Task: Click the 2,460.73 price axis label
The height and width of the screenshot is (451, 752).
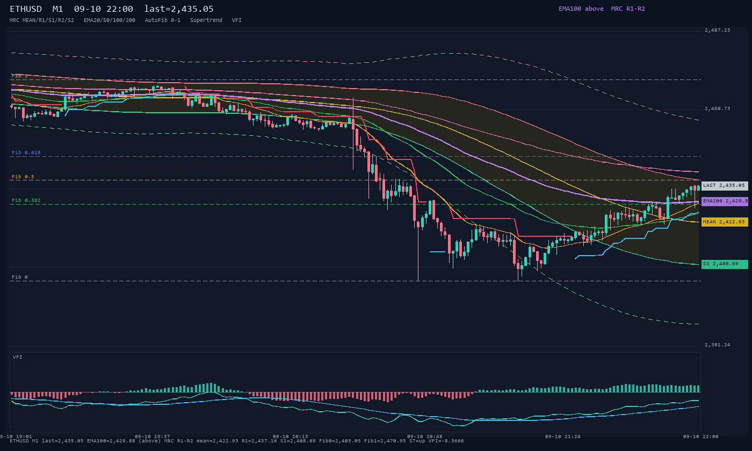Action: click(718, 108)
